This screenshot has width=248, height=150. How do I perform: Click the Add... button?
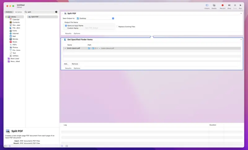[66, 64]
